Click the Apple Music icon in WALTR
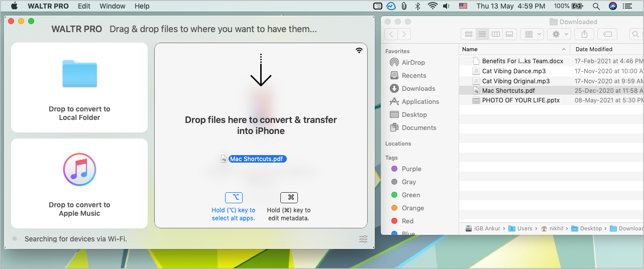 coord(79,170)
